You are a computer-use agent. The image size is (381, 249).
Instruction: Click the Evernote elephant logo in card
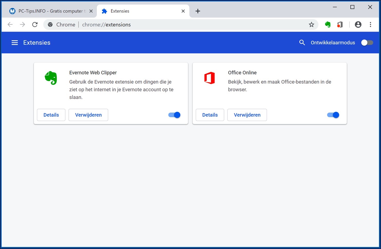pos(51,78)
